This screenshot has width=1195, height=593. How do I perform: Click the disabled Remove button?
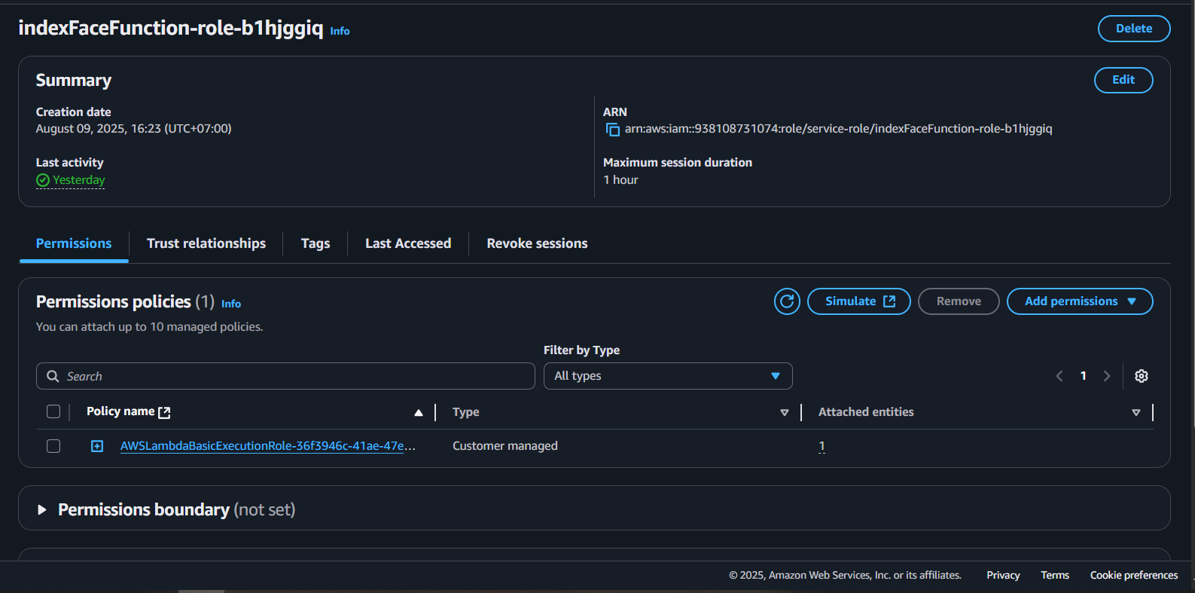pyautogui.click(x=959, y=301)
